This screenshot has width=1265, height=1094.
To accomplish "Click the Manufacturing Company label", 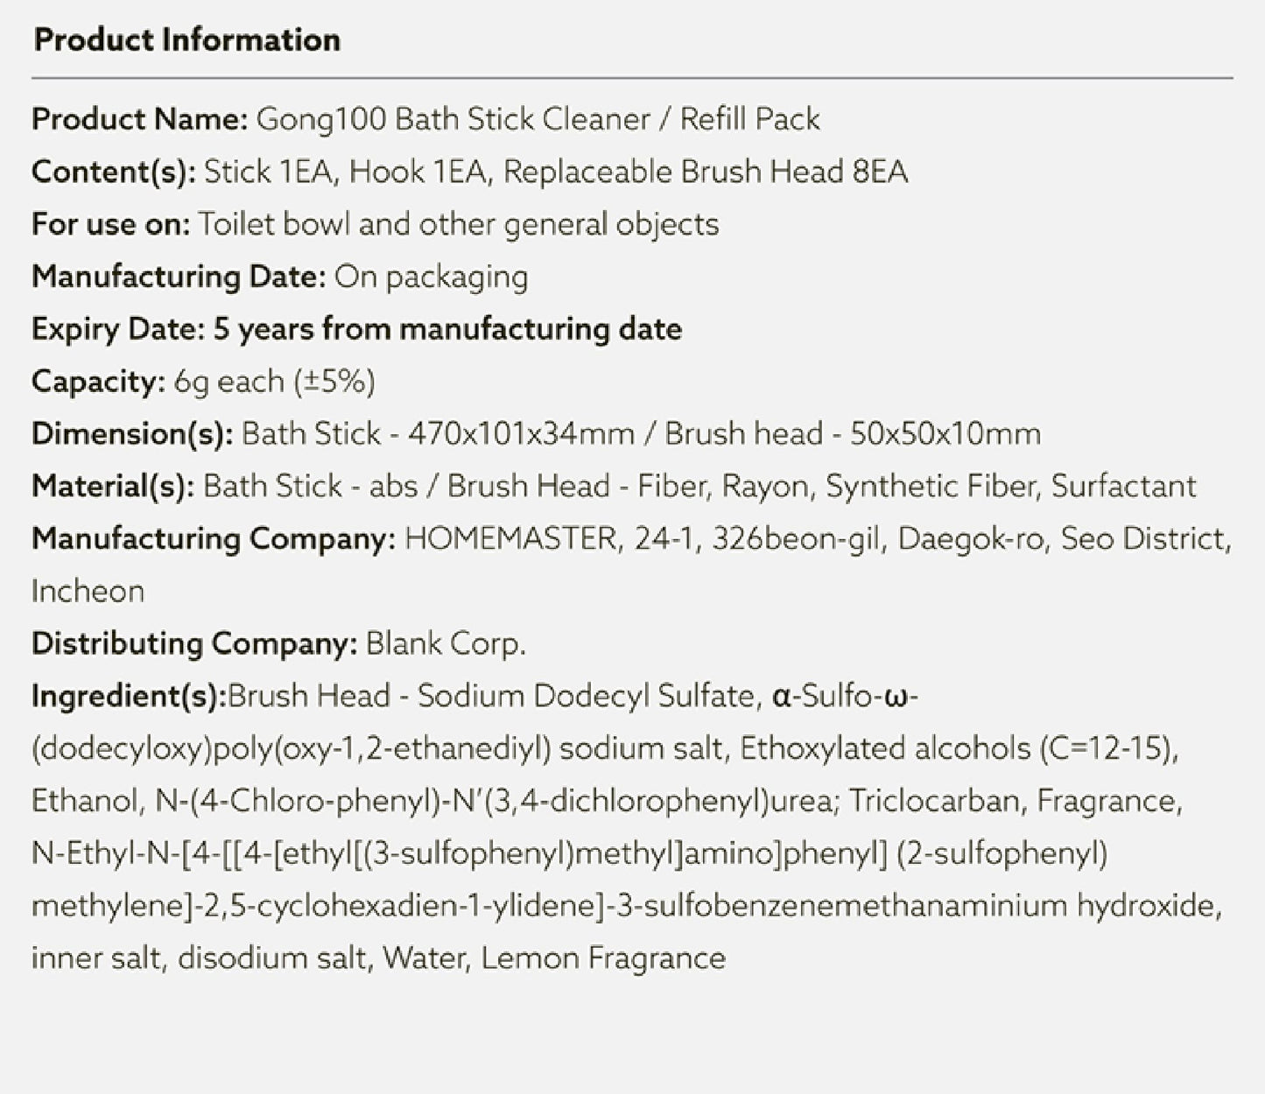I will pos(214,539).
